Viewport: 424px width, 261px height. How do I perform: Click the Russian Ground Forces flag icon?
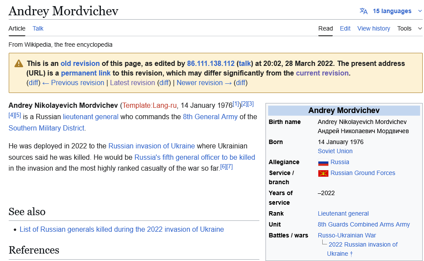tap(323, 173)
